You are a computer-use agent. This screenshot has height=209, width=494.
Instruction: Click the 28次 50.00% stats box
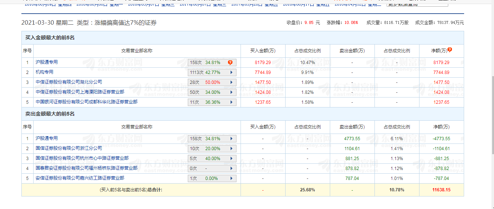point(212,82)
